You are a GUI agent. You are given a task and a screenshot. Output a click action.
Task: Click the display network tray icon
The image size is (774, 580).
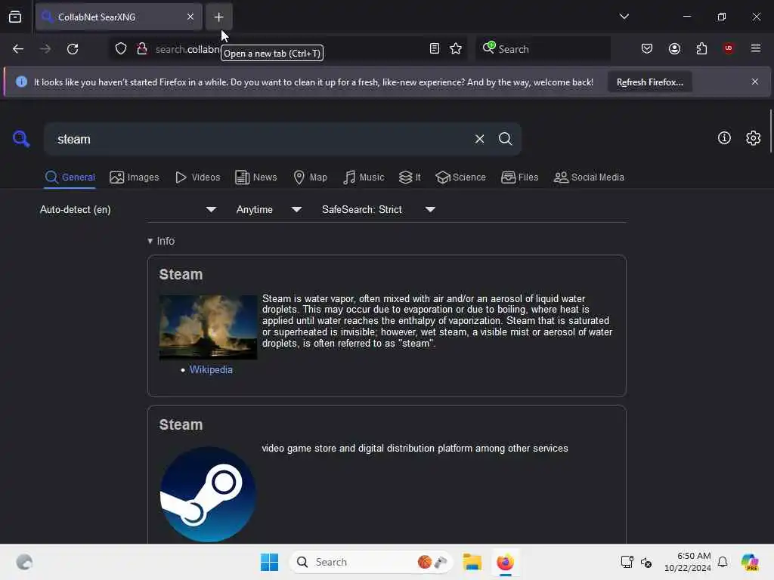627,562
